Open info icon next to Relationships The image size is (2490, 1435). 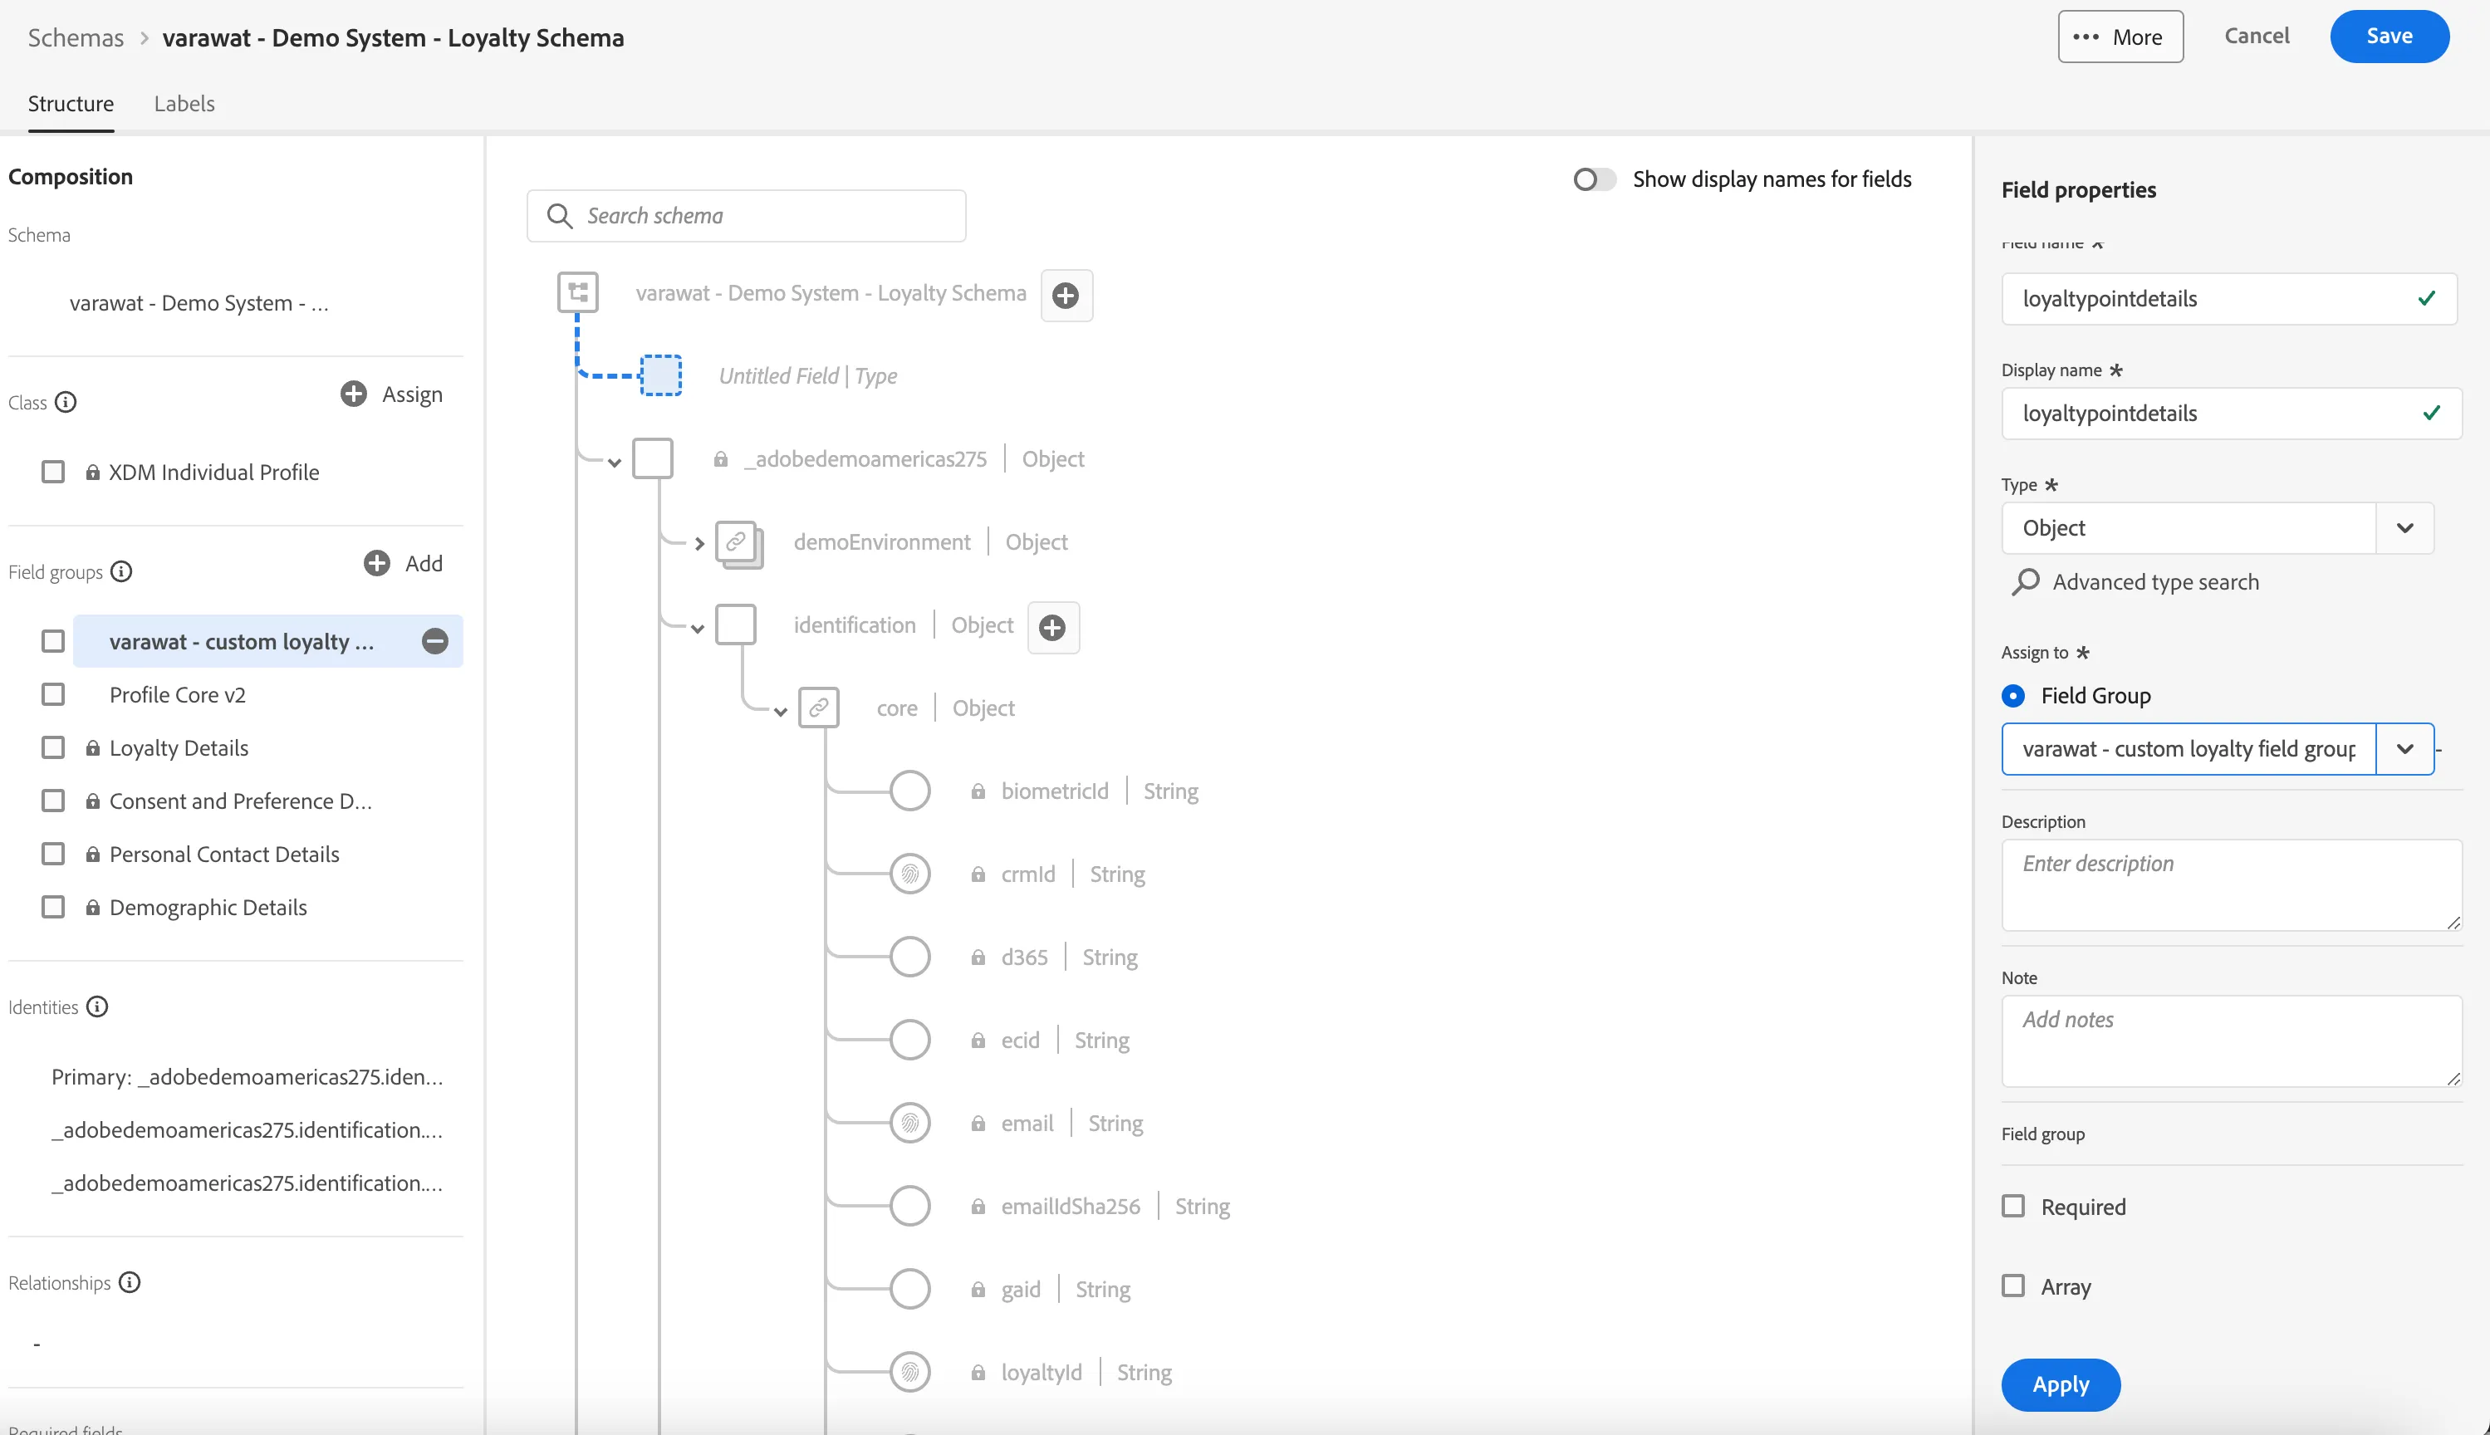tap(129, 1282)
